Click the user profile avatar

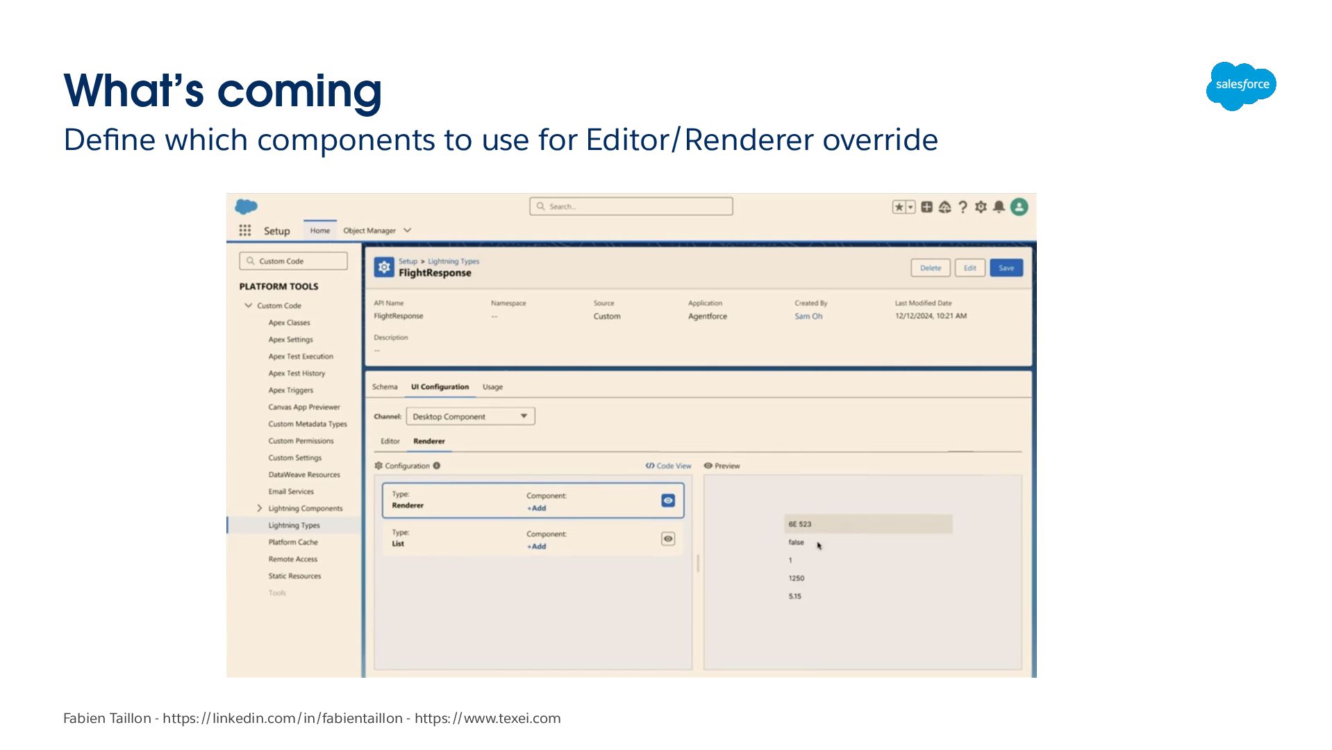pyautogui.click(x=1019, y=207)
